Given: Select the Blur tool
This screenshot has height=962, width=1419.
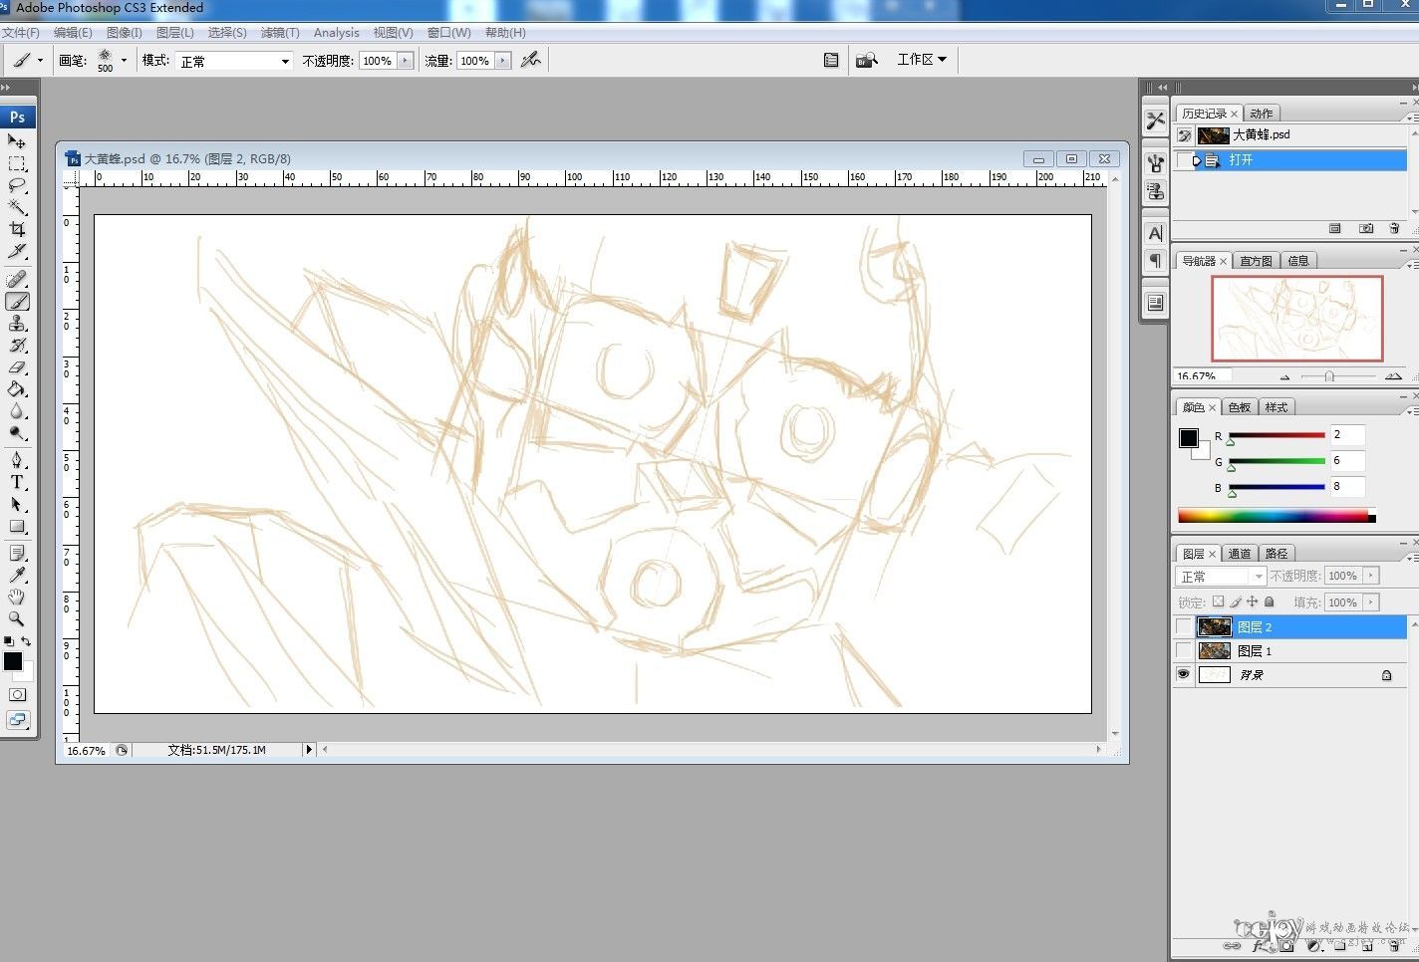Looking at the screenshot, I should (x=17, y=411).
